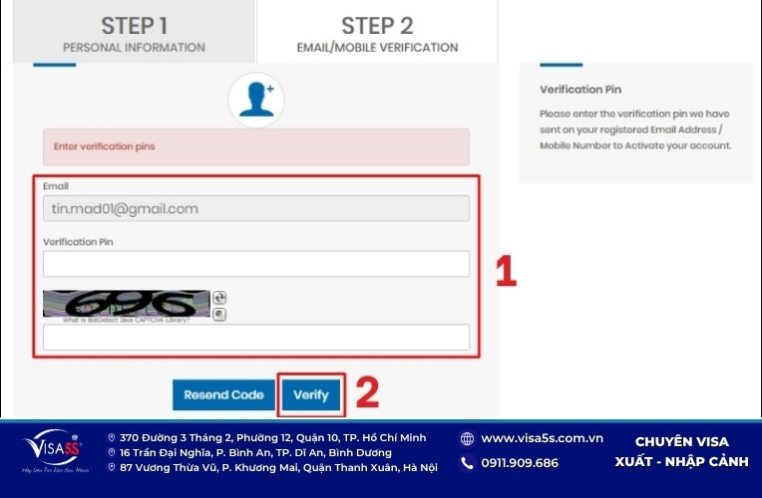Click the CAPTCHA reload icon
Image resolution: width=762 pixels, height=498 pixels.
pos(219,298)
